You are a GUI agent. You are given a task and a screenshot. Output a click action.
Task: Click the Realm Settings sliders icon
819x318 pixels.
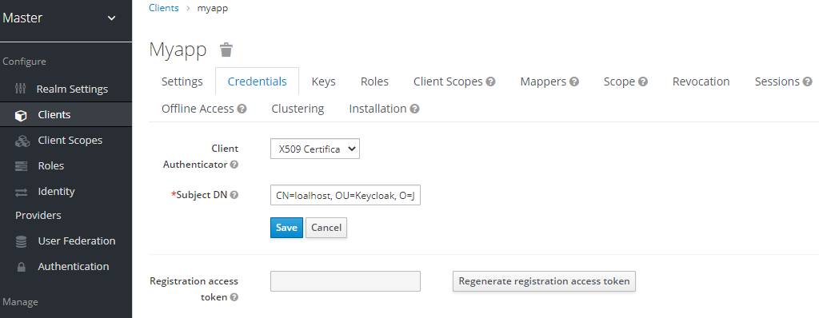click(21, 89)
